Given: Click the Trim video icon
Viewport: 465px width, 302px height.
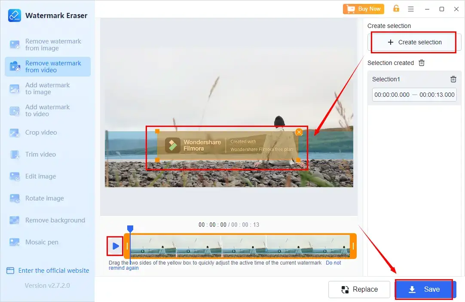Looking at the screenshot, I should [15, 155].
